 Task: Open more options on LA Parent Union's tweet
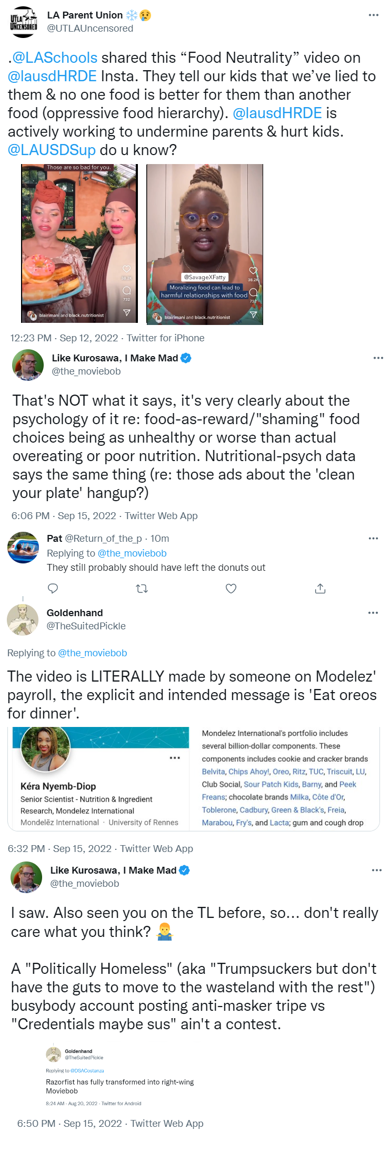coord(373,15)
